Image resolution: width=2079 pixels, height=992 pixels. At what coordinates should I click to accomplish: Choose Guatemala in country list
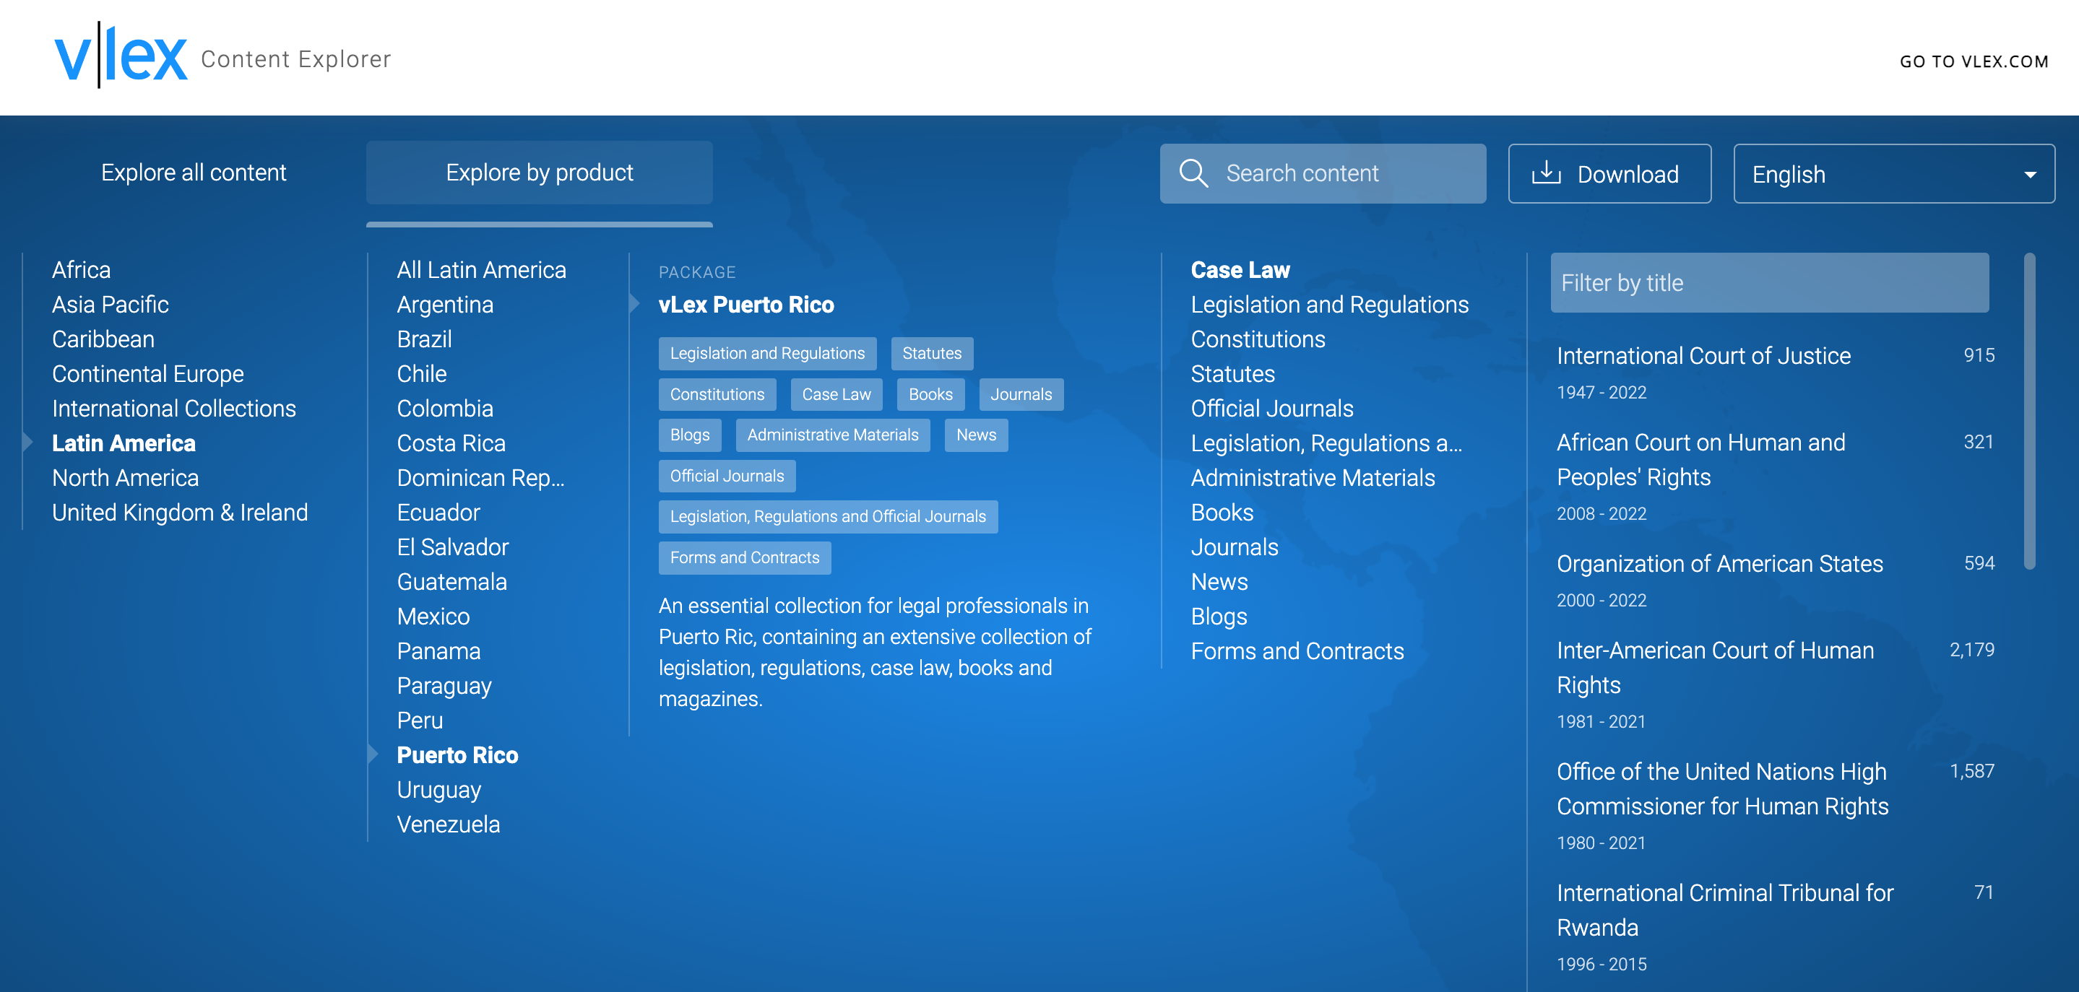click(452, 581)
